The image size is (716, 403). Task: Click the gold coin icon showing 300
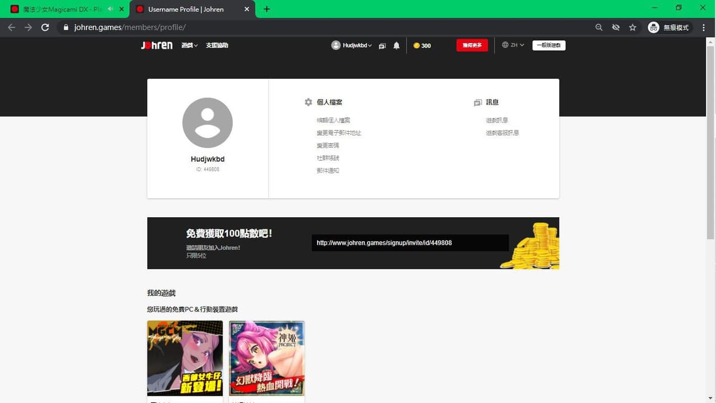point(416,46)
